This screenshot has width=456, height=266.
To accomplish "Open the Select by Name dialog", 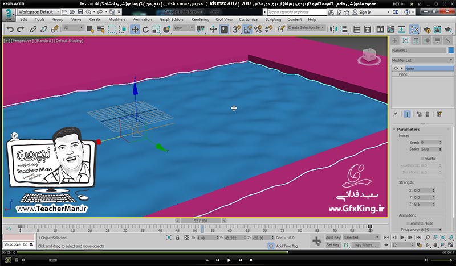I will (101, 29).
